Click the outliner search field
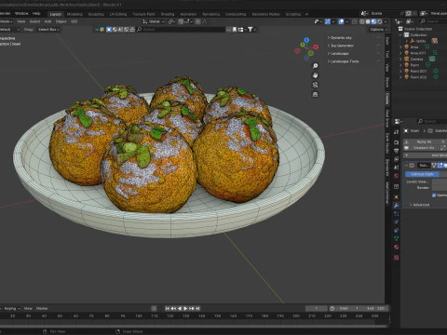447x335 pixels. (x=433, y=21)
